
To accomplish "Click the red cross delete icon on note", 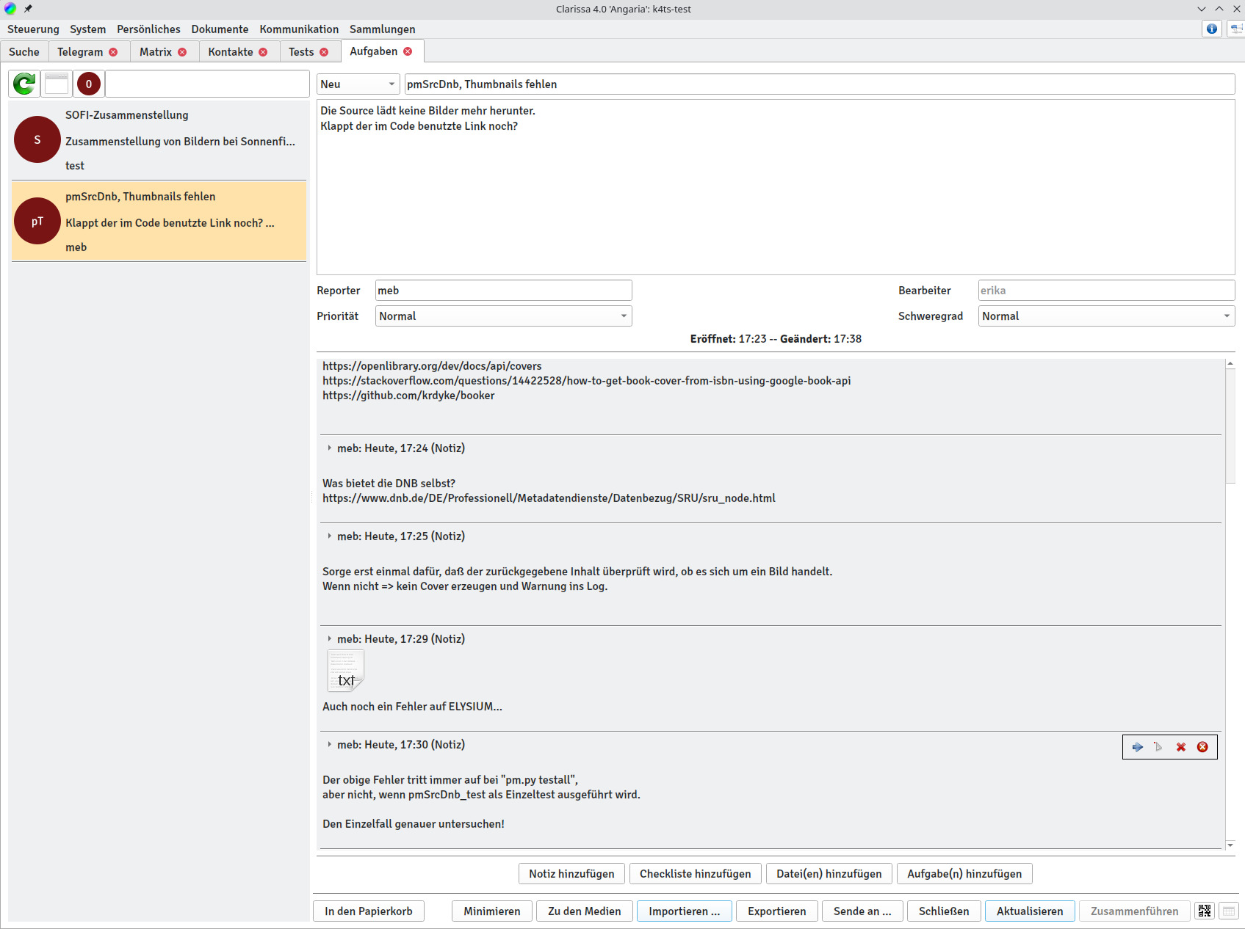I will point(1181,747).
